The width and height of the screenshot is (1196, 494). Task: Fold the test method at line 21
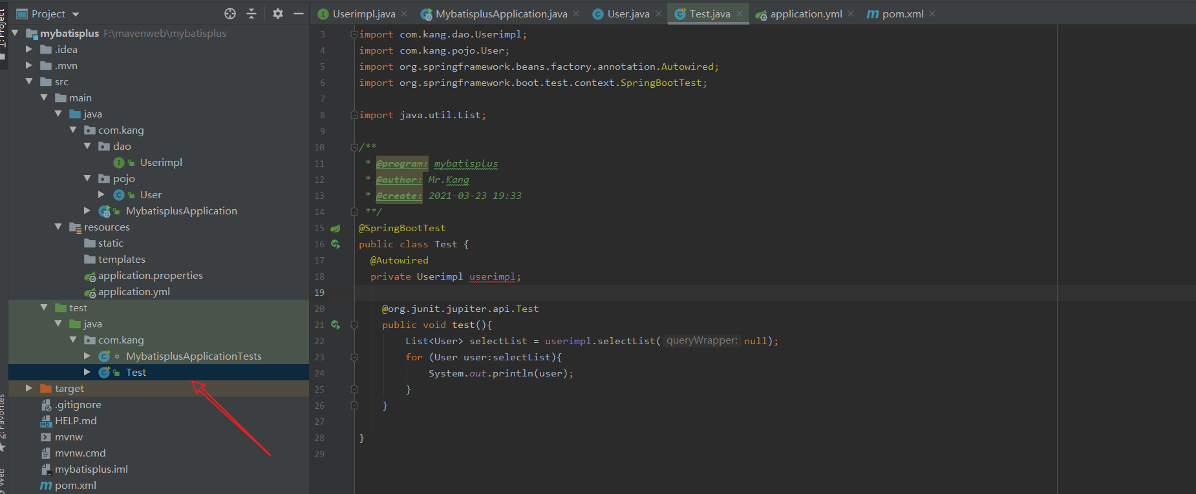click(354, 325)
